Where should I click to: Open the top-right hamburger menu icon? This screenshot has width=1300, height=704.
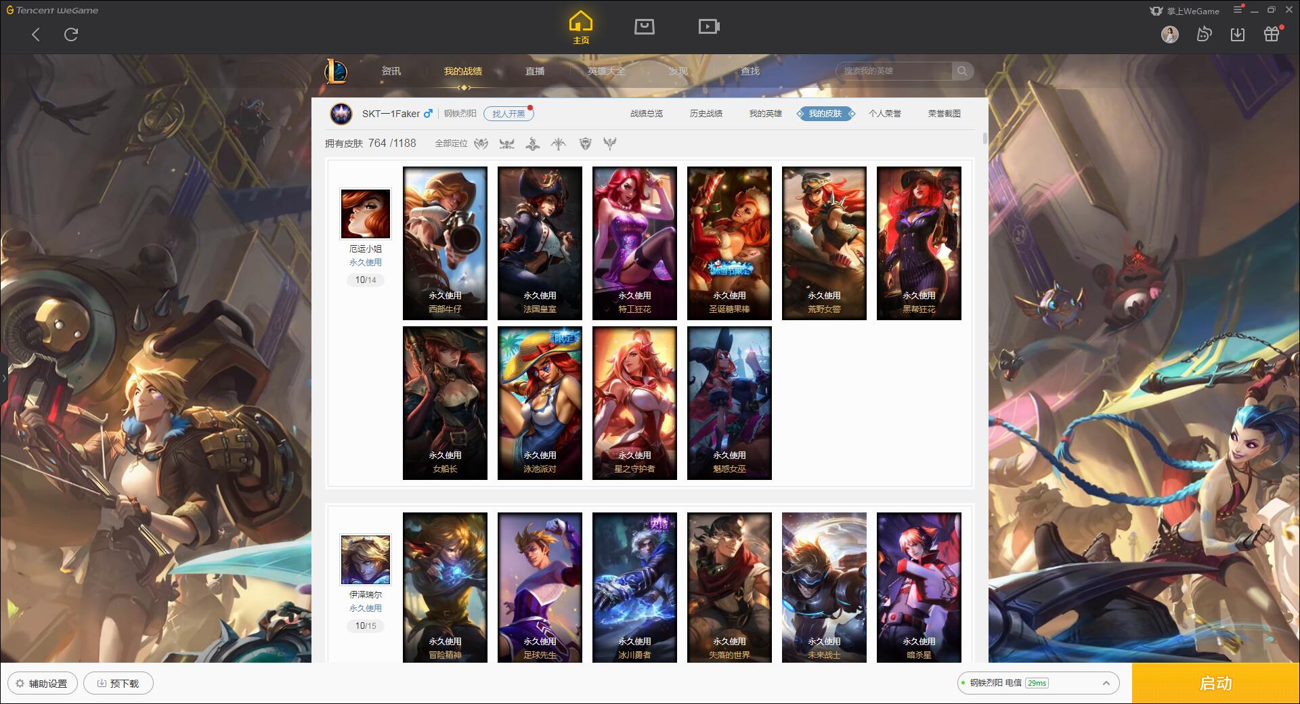pyautogui.click(x=1238, y=9)
